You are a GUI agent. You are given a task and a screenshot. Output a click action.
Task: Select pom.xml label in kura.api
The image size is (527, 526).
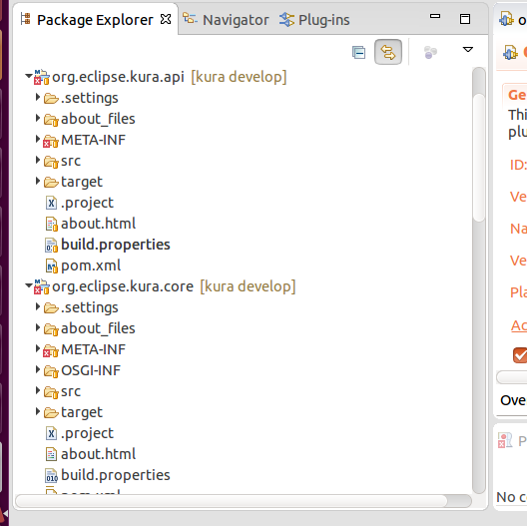tap(91, 265)
